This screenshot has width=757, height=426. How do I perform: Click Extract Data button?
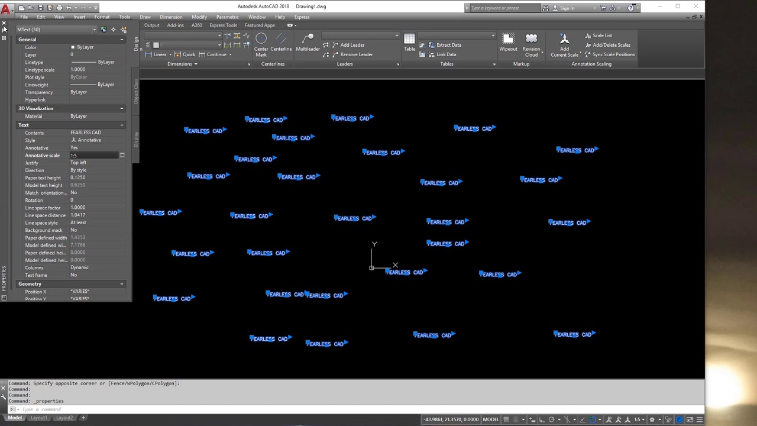(444, 45)
